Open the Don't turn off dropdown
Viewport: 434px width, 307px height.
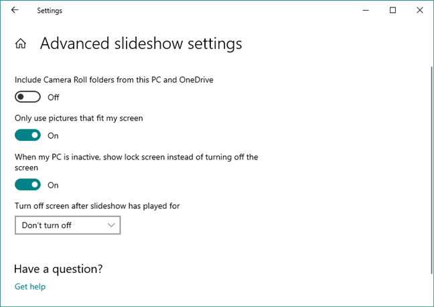click(x=67, y=225)
